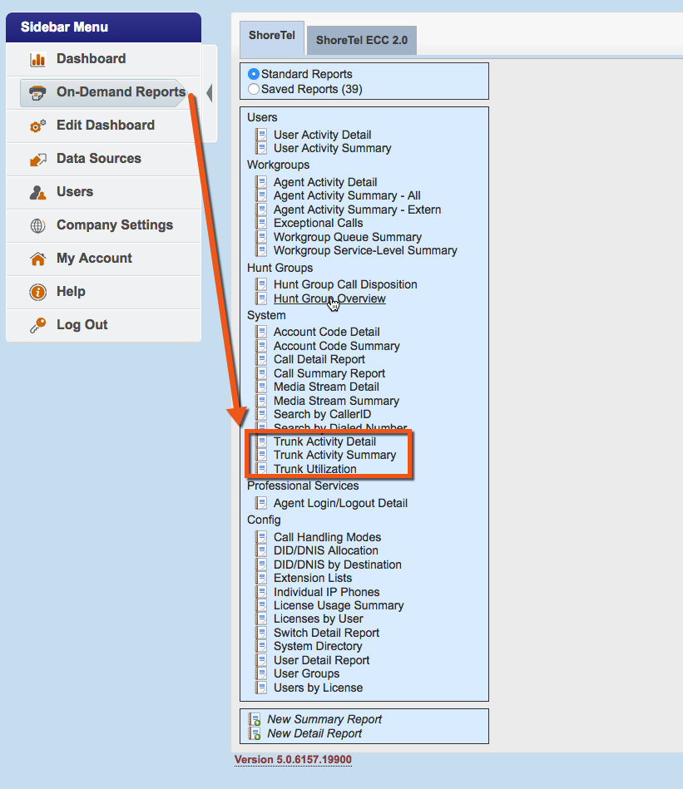Open the ShoreTel tab

point(272,37)
